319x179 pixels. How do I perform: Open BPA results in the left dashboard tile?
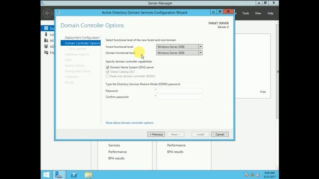pos(116,158)
